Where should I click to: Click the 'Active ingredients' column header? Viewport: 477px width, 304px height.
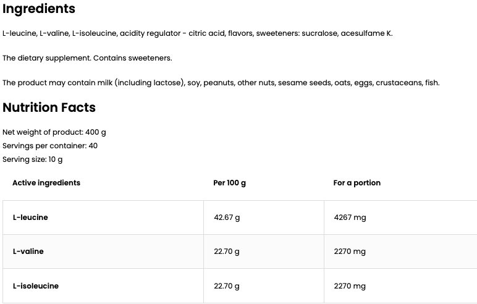[x=46, y=183]
